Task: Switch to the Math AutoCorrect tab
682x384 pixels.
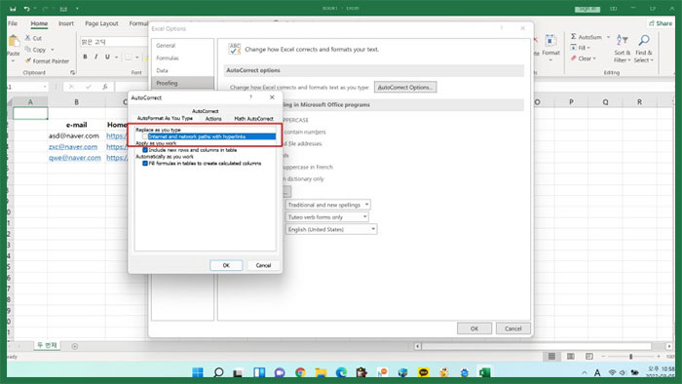Action: click(253, 118)
